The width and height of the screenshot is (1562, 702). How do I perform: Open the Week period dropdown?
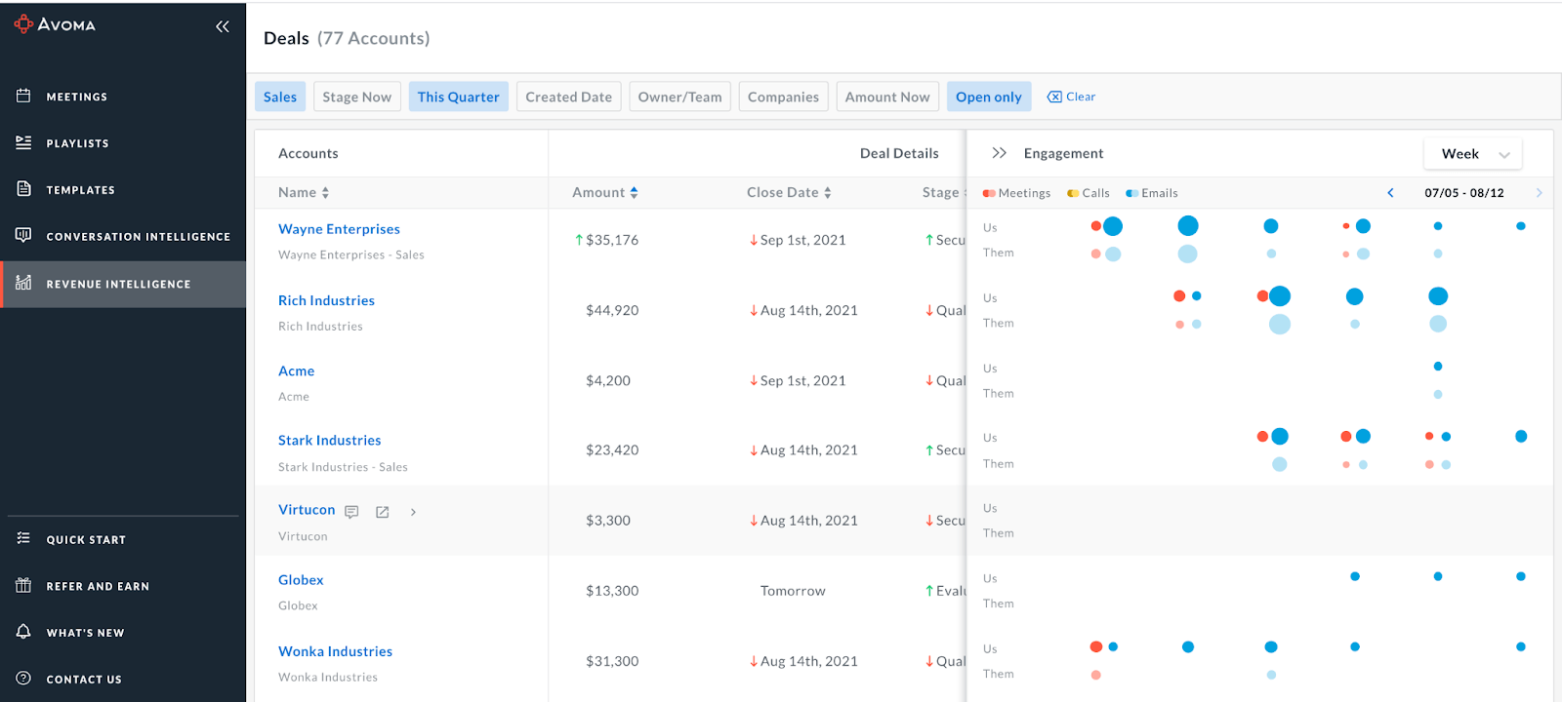click(1473, 154)
